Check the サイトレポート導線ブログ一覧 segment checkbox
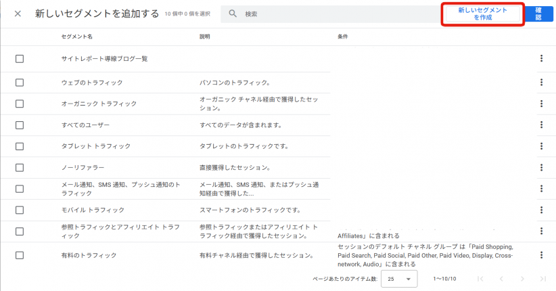The height and width of the screenshot is (291, 556). coord(20,59)
